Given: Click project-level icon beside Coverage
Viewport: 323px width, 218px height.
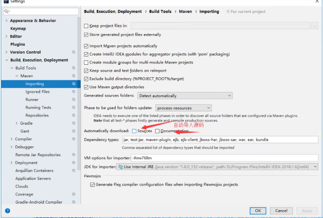Looking at the screenshot, I should 74,194.
